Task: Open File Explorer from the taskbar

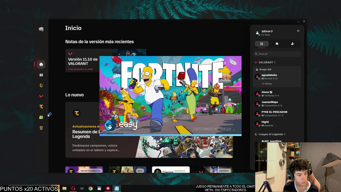Action: pos(64,188)
